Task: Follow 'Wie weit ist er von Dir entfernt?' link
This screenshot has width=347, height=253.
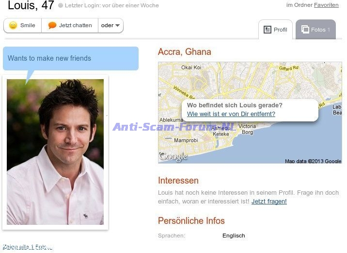Action: (x=231, y=114)
